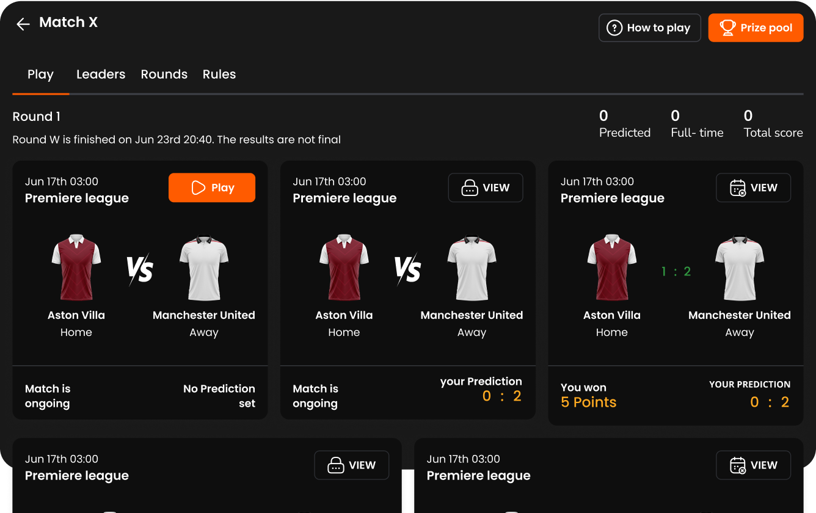Click the VS emblem in the first match card
Screen dimensions: 816x513
140,269
